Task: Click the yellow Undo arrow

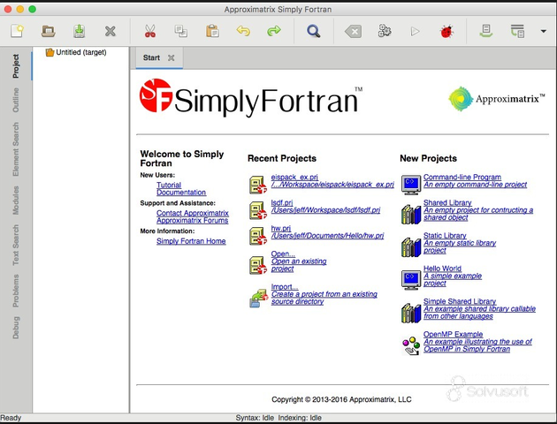Action: [x=243, y=31]
